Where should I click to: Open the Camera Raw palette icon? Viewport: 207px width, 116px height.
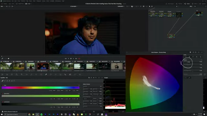tap(2, 74)
